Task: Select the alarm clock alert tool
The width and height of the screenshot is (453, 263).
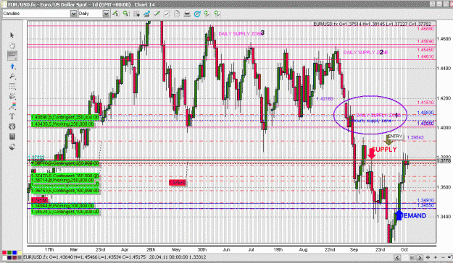Action: click(x=12, y=126)
